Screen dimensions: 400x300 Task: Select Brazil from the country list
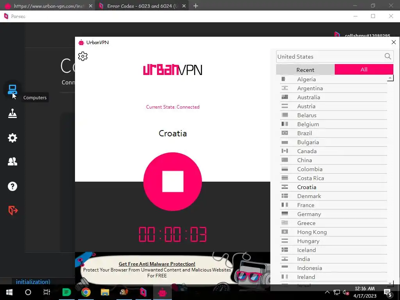pos(334,133)
